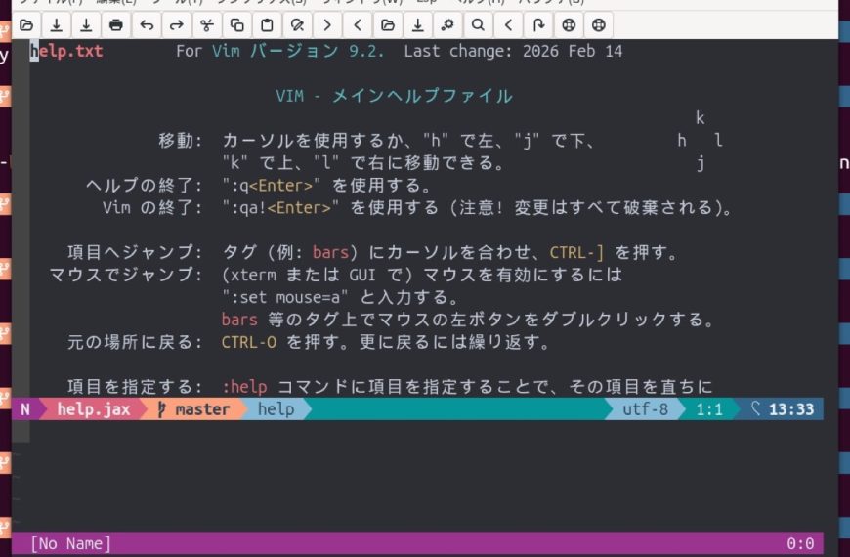
Task: Print the buffer with the printer icon
Action: pyautogui.click(x=116, y=25)
